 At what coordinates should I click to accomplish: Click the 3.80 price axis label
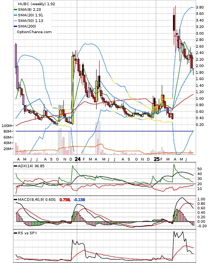(x=200, y=7)
